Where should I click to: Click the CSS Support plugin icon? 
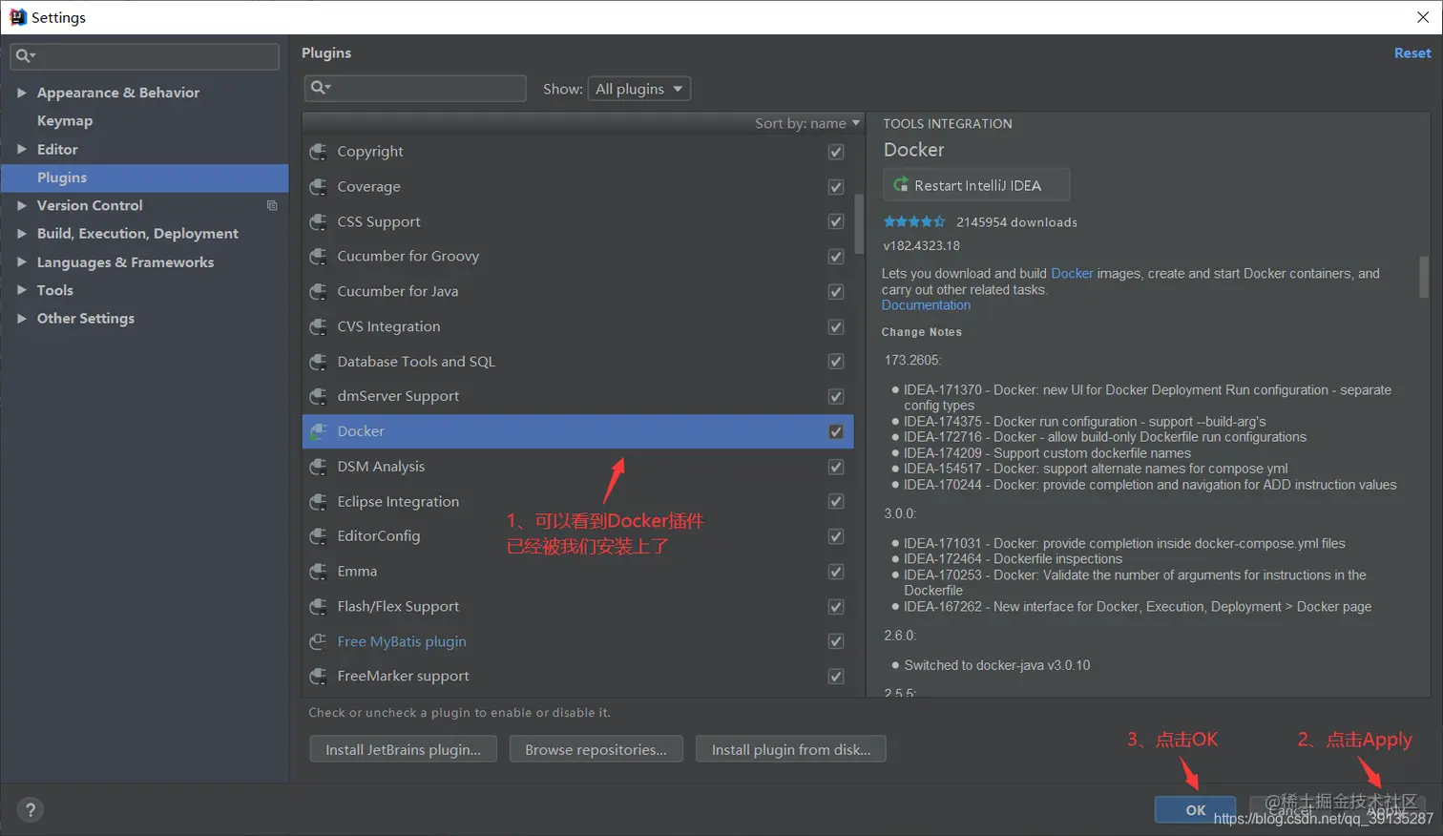(318, 221)
